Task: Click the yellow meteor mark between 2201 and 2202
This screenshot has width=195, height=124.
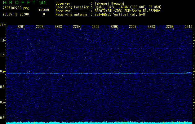Action: pos(34,122)
